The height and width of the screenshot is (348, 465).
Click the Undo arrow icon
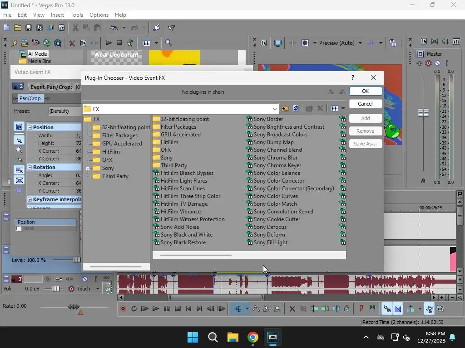114,28
